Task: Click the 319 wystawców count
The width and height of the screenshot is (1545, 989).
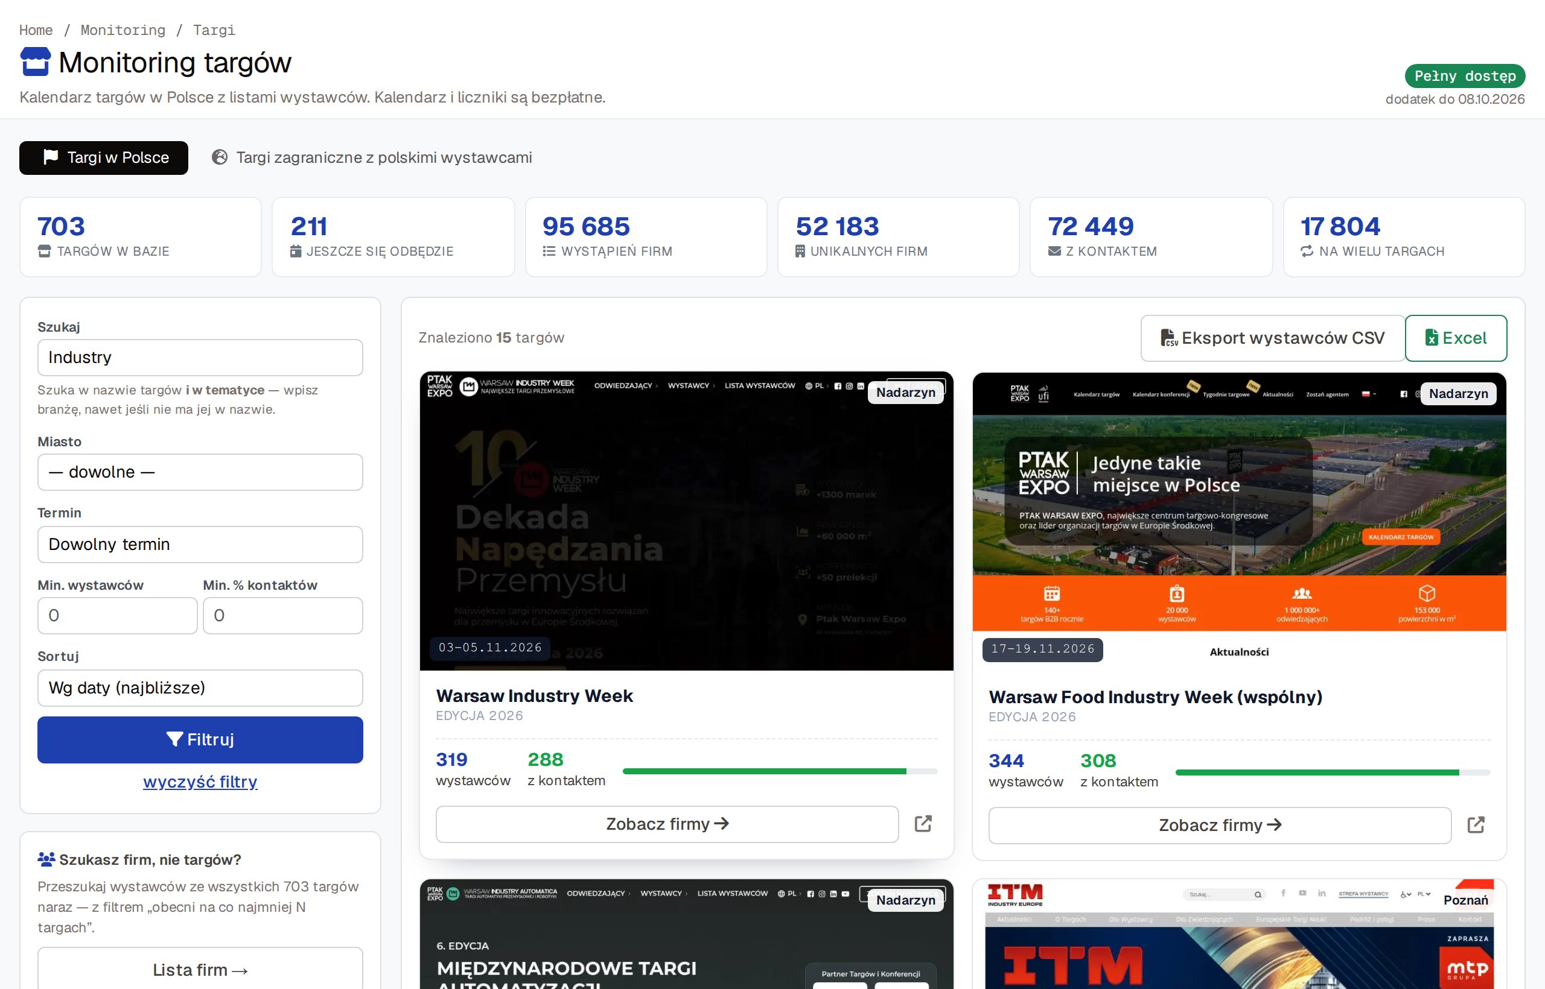Action: [473, 769]
